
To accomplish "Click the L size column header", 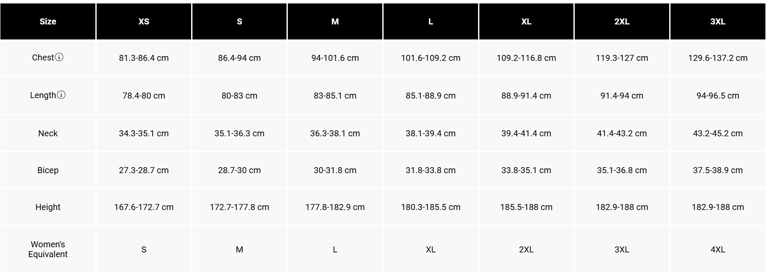I will point(430,21).
